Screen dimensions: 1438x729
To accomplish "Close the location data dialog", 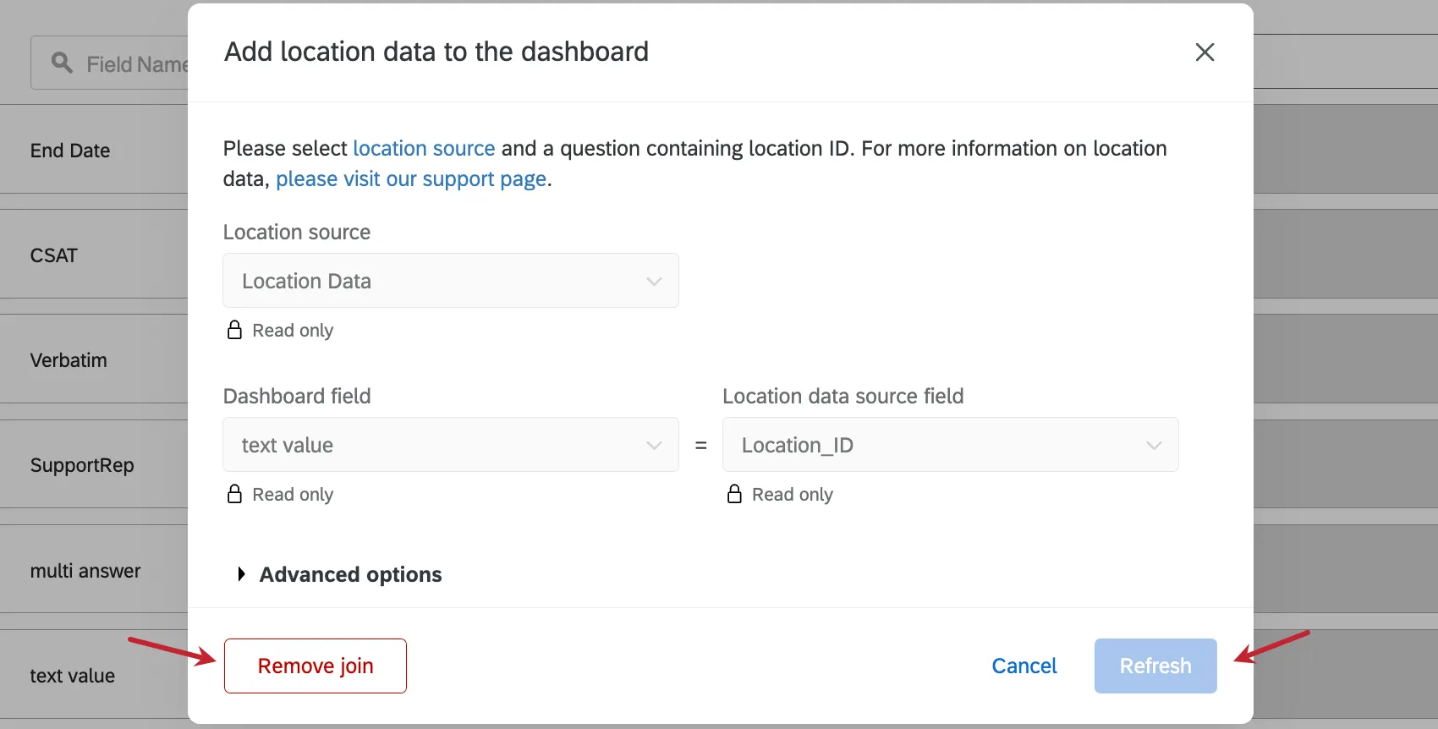I will coord(1205,52).
